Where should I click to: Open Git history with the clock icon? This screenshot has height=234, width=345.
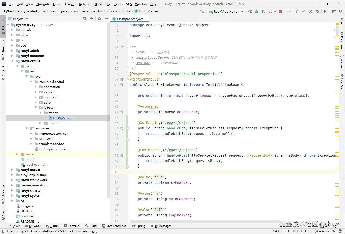point(310,11)
